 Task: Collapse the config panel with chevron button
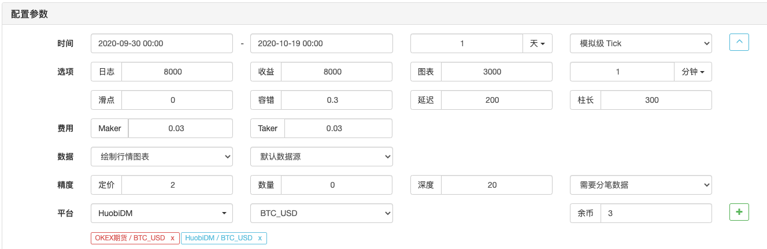click(739, 42)
